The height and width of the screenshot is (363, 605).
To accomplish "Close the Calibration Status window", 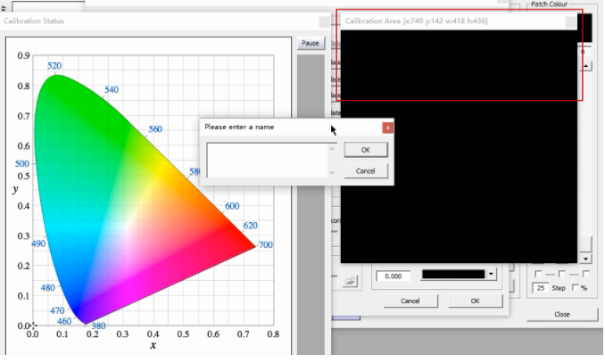I will [x=325, y=22].
